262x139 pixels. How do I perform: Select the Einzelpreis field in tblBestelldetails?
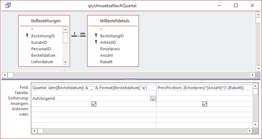(110, 49)
